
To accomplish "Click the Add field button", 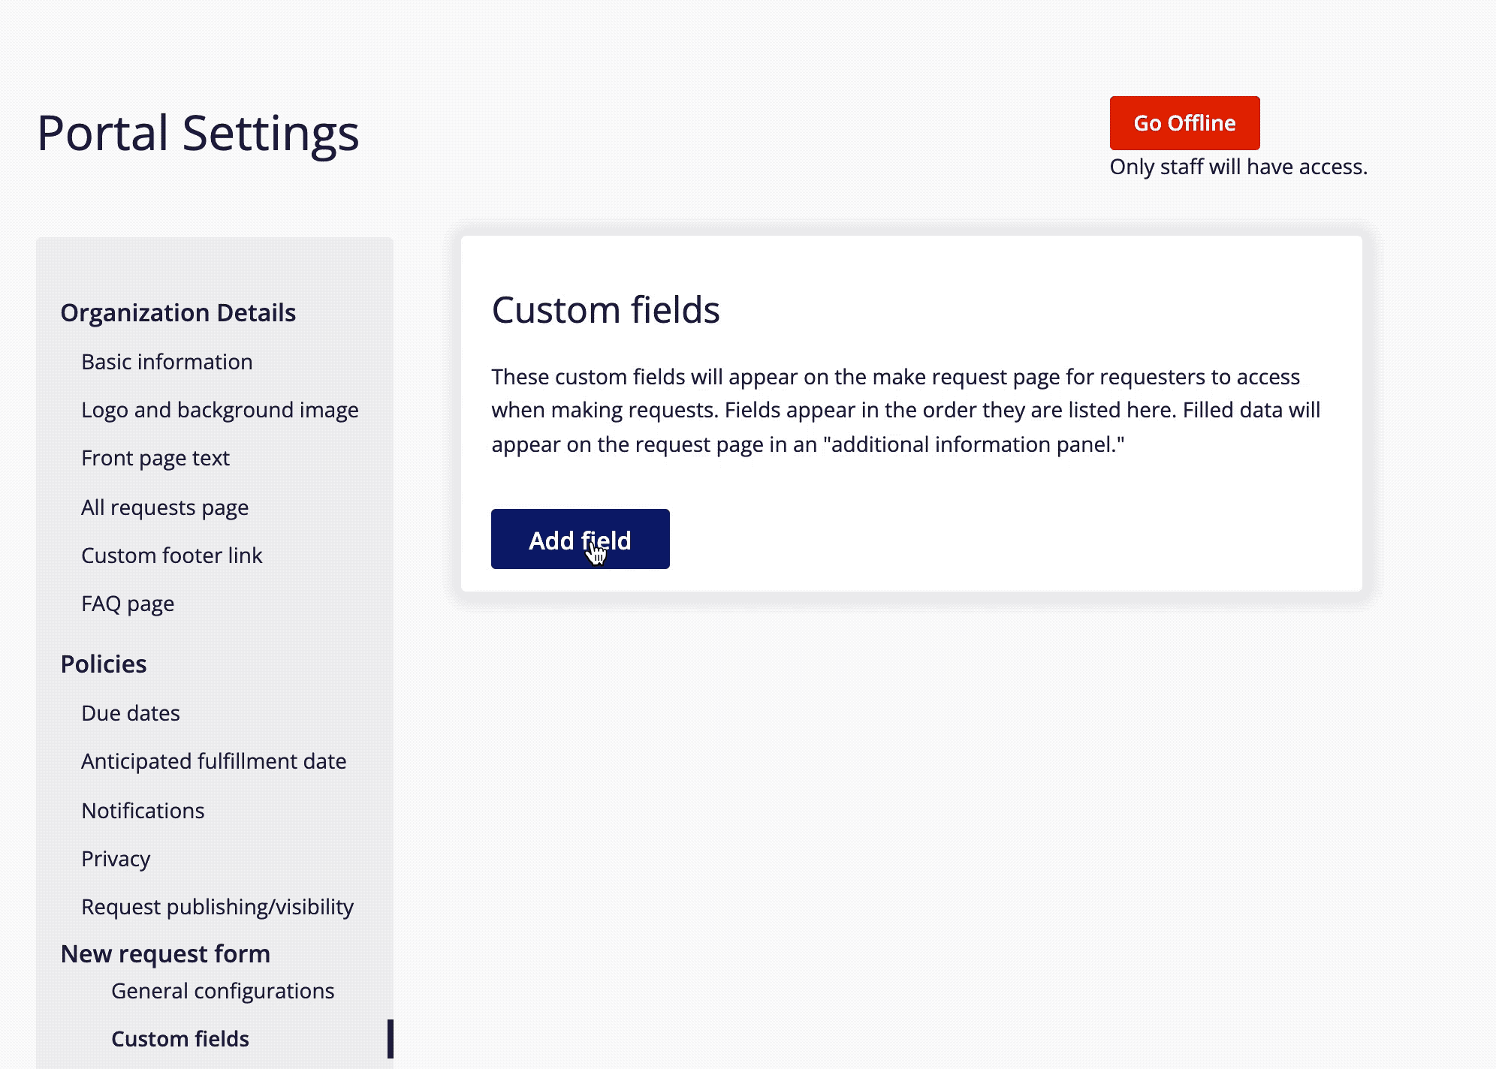I will (x=580, y=539).
